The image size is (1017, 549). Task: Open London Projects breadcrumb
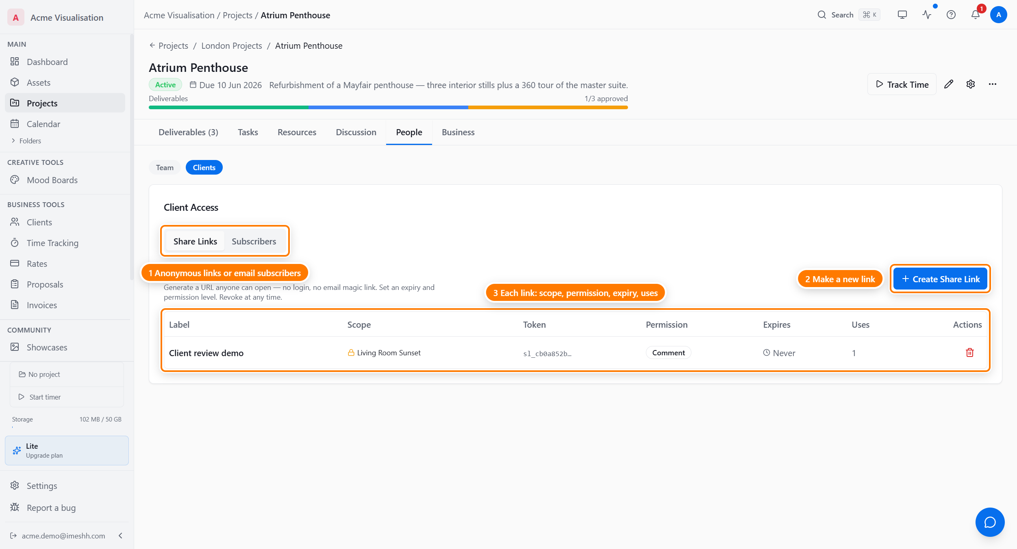[x=232, y=45]
